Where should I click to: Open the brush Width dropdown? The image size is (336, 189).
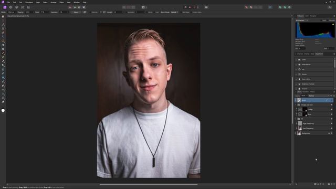tap(16, 12)
